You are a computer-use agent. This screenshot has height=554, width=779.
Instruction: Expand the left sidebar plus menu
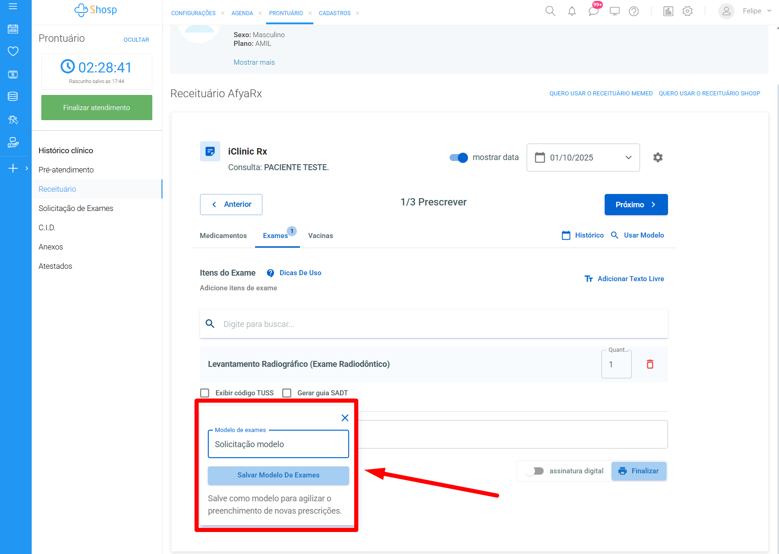[13, 168]
